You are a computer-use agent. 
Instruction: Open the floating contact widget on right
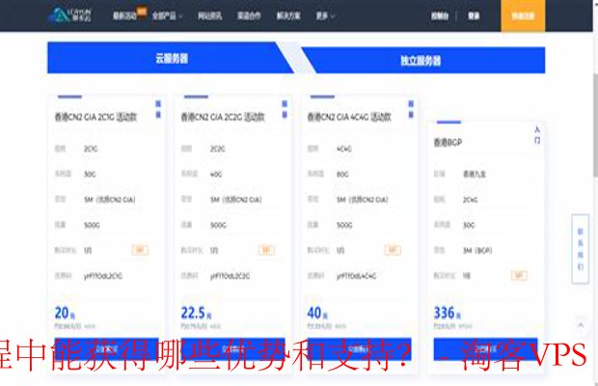580,250
